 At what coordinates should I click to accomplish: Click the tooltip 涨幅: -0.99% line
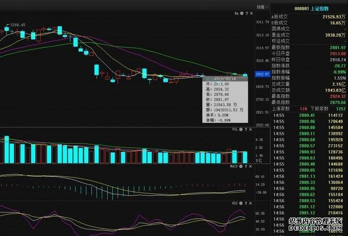click(x=219, y=120)
